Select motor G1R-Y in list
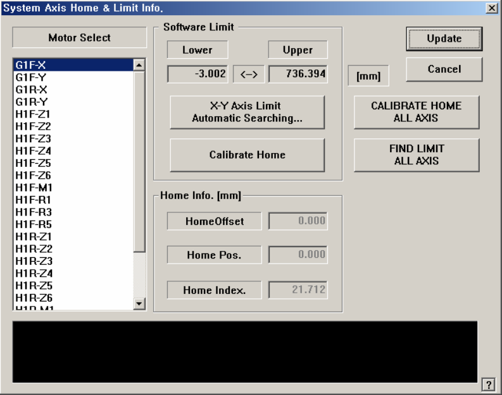502x395 pixels. (x=73, y=102)
